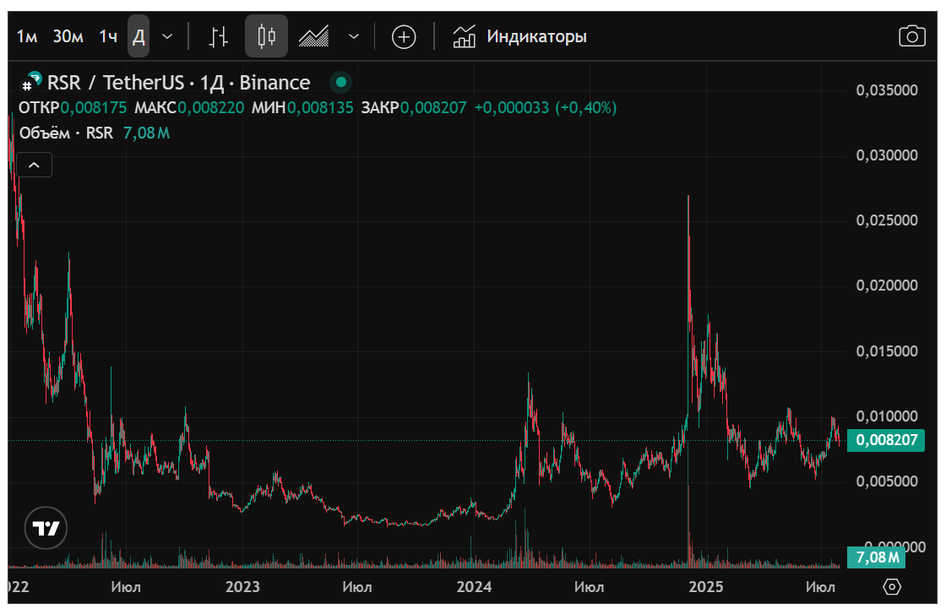Choose the 1ч interval
This screenshot has width=946, height=609.
(108, 37)
